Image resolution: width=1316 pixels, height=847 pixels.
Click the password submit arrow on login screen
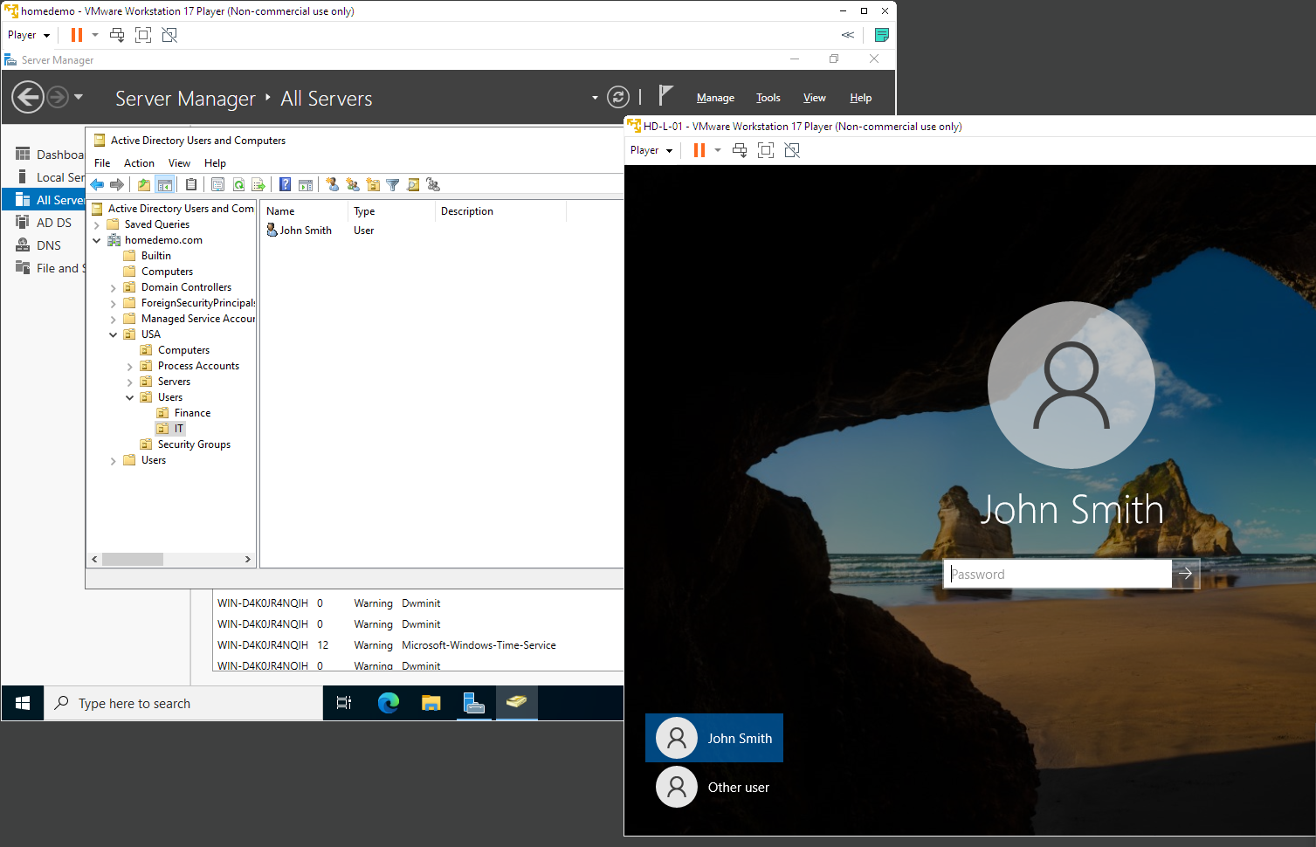[1184, 574]
